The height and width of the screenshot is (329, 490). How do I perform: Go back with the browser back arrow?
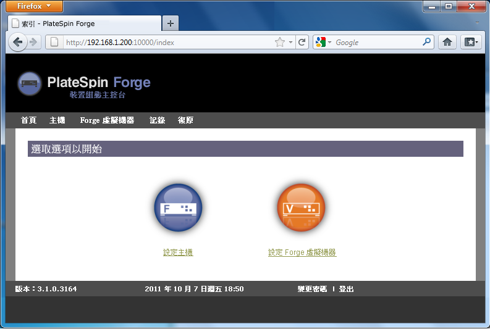click(x=18, y=42)
